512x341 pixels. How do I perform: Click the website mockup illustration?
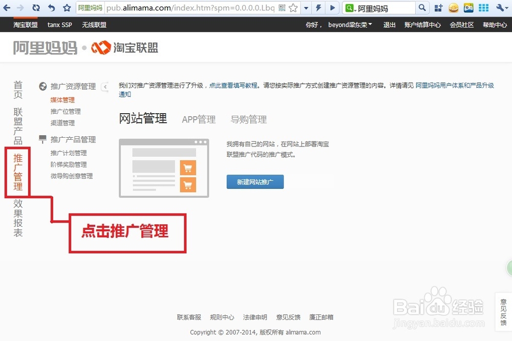pos(164,168)
